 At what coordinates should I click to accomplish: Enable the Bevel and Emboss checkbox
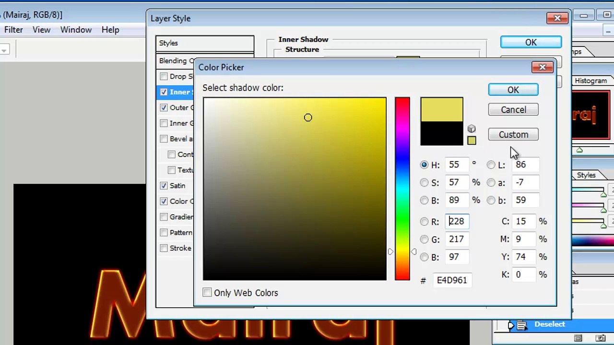(x=164, y=139)
